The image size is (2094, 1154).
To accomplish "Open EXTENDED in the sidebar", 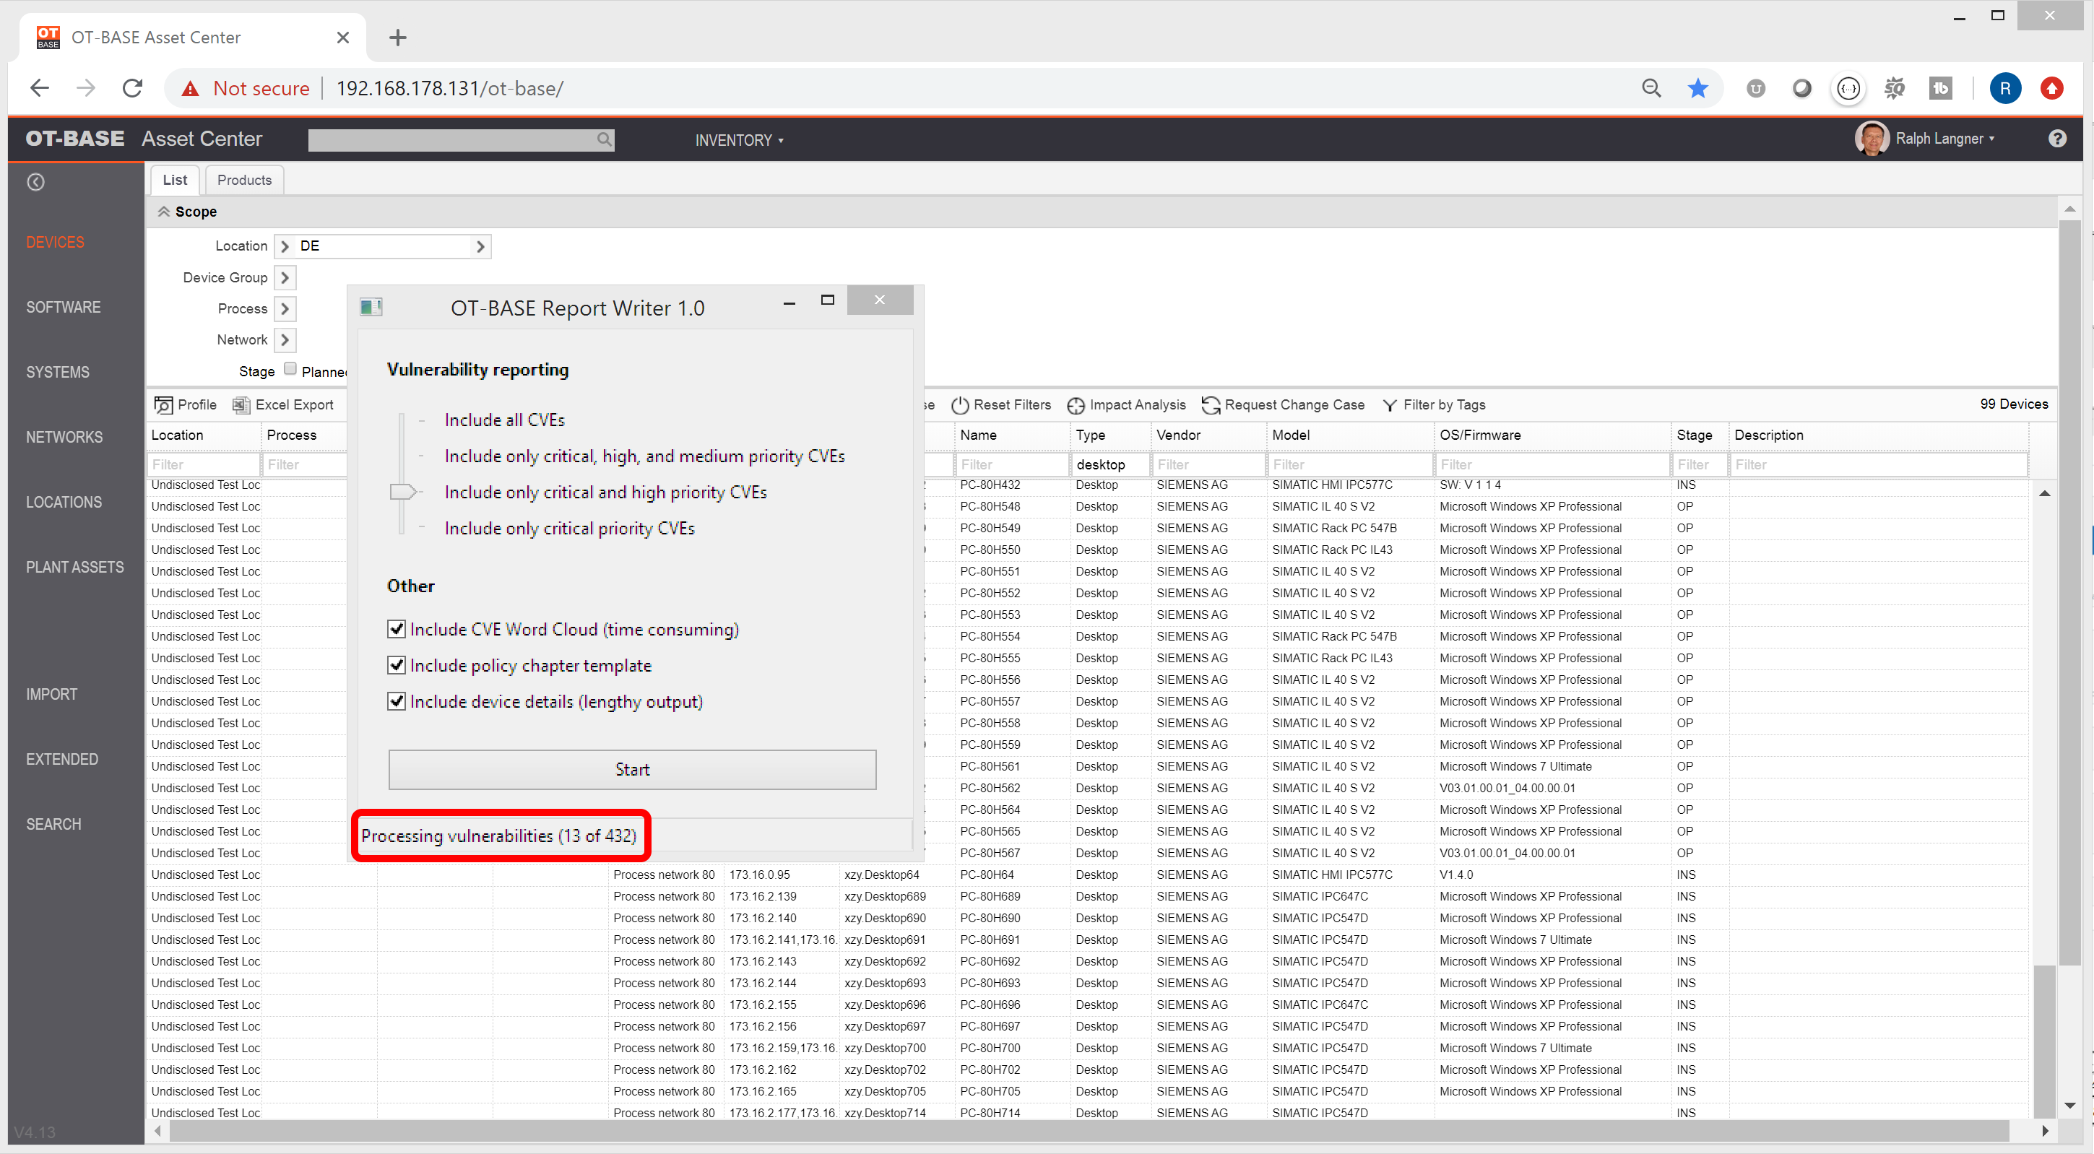I will (62, 759).
